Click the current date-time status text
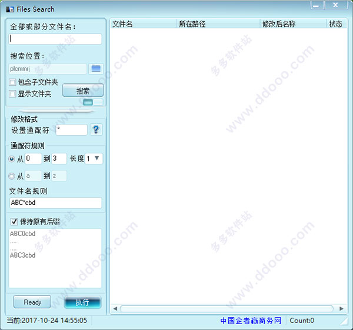The image size is (353, 330). click(x=47, y=321)
